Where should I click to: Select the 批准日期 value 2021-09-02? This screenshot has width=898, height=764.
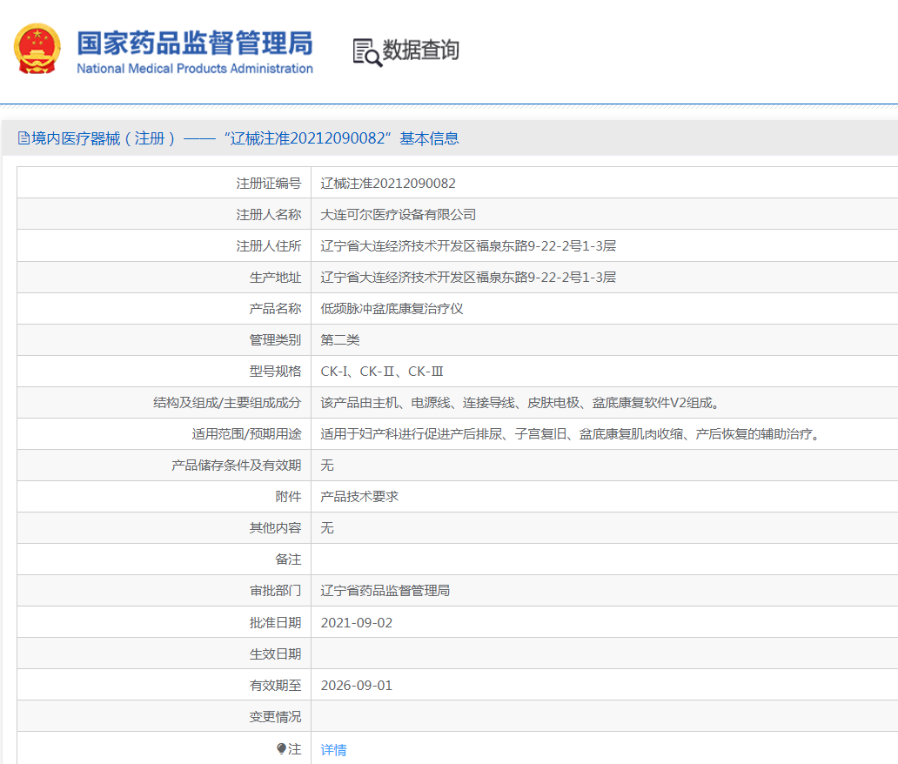pyautogui.click(x=359, y=621)
